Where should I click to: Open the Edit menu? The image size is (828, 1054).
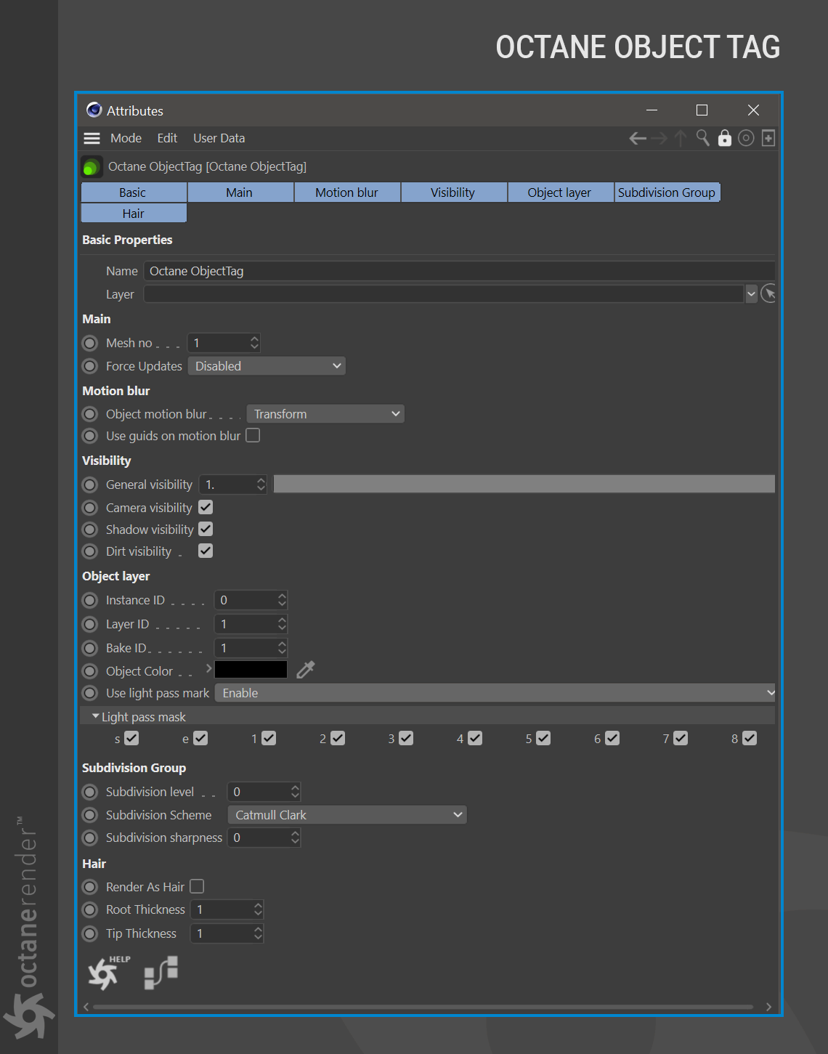pyautogui.click(x=167, y=138)
